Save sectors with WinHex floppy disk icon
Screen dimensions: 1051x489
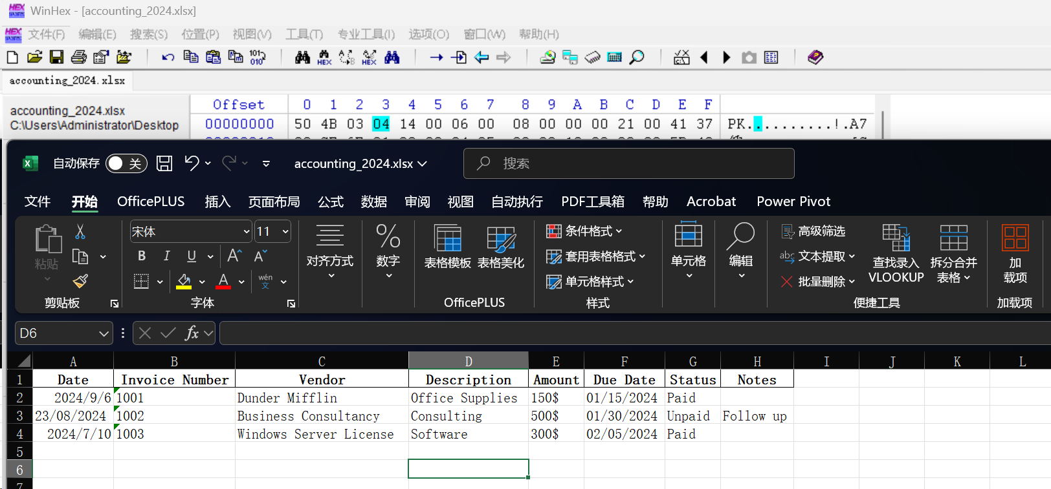coord(57,57)
